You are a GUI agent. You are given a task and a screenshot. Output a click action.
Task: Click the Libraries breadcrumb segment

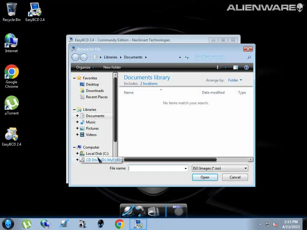coord(111,57)
